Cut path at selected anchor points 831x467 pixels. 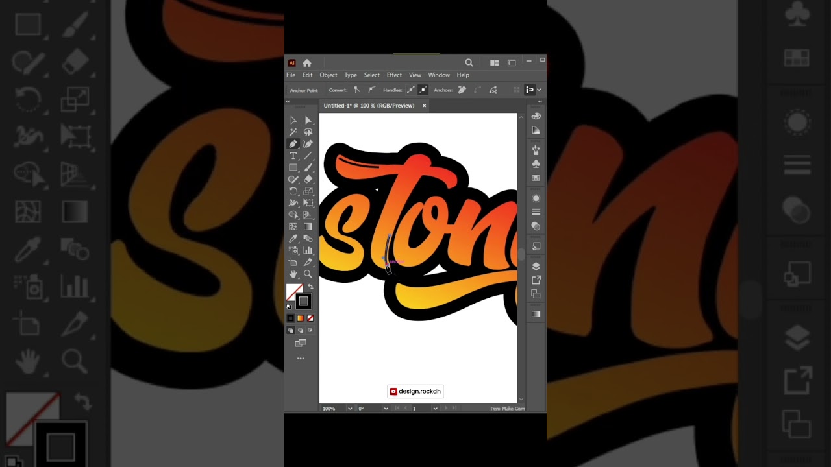[493, 90]
